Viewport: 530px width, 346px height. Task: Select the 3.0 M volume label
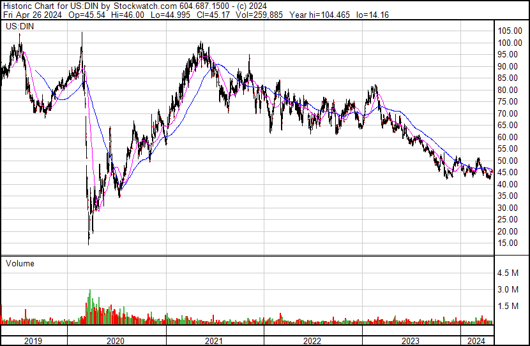[x=508, y=289]
